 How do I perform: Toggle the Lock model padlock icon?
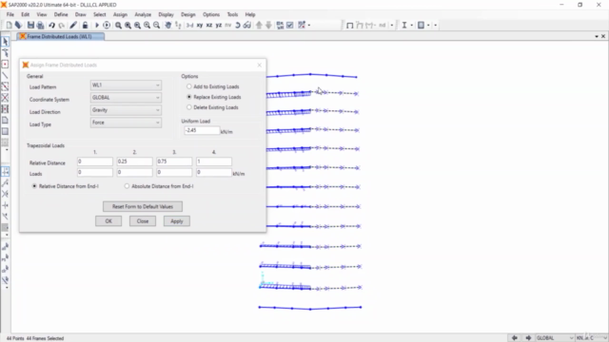[85, 26]
